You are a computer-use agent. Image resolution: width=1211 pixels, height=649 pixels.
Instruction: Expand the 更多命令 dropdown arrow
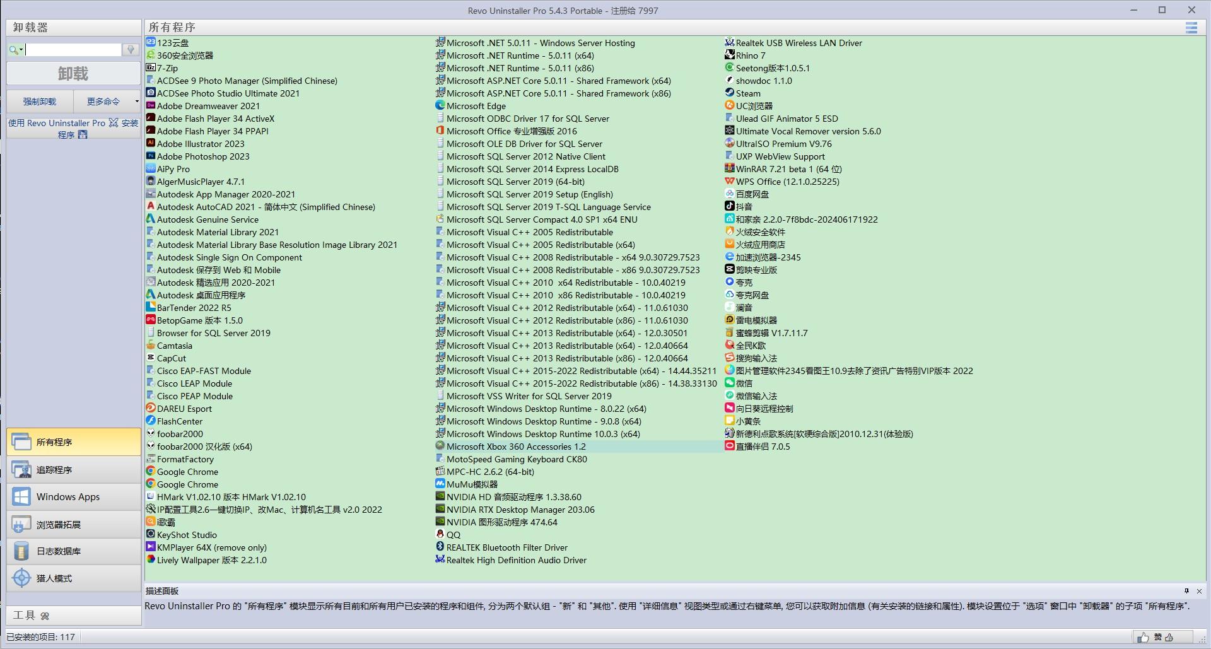point(136,102)
